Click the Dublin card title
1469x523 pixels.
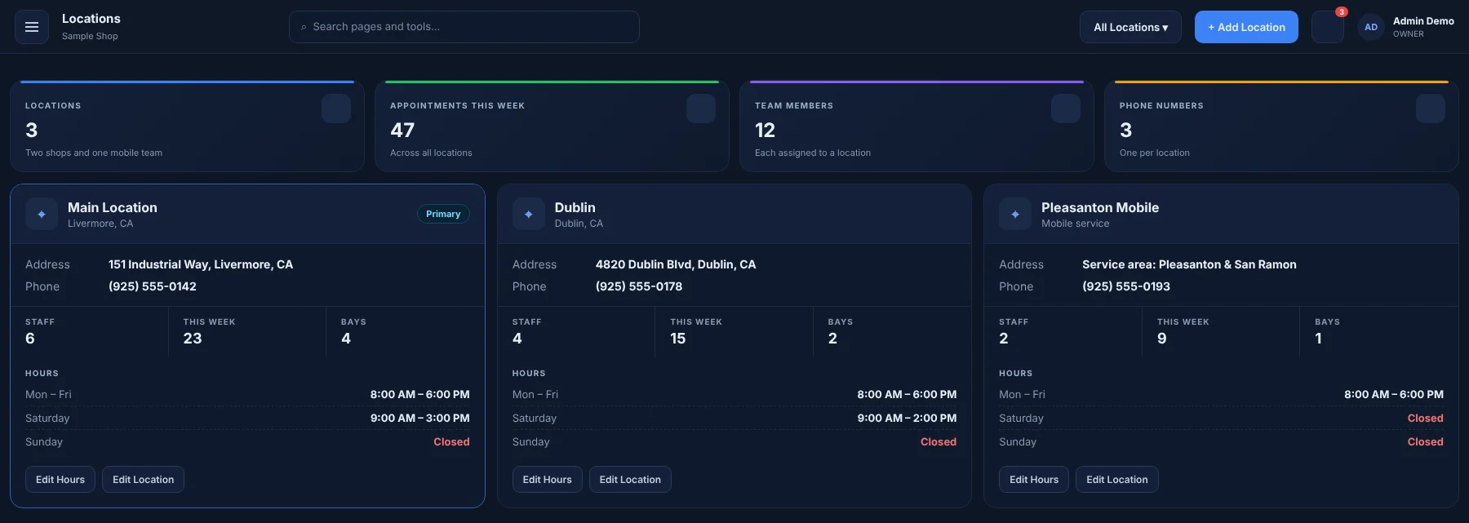(x=575, y=207)
